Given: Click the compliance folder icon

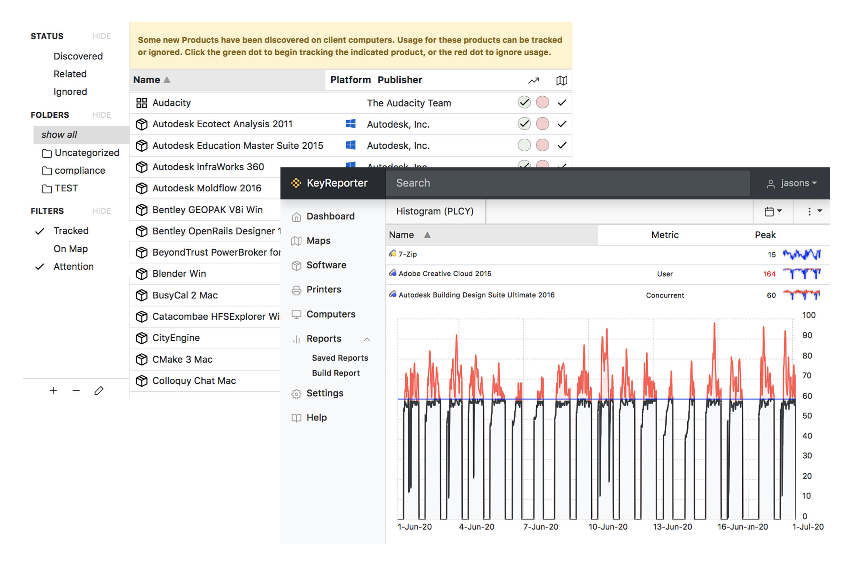Looking at the screenshot, I should [47, 171].
